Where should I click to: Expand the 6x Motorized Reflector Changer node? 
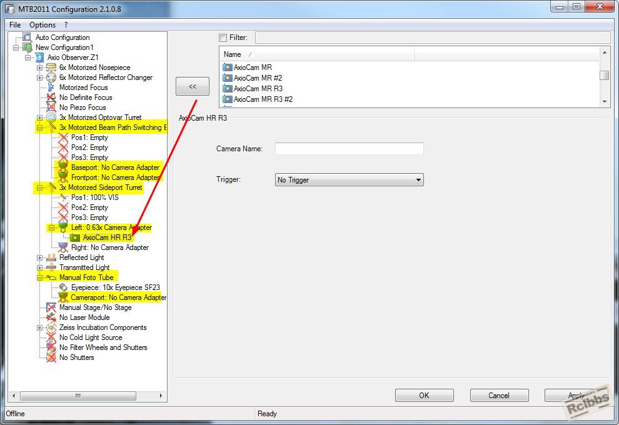(x=39, y=77)
